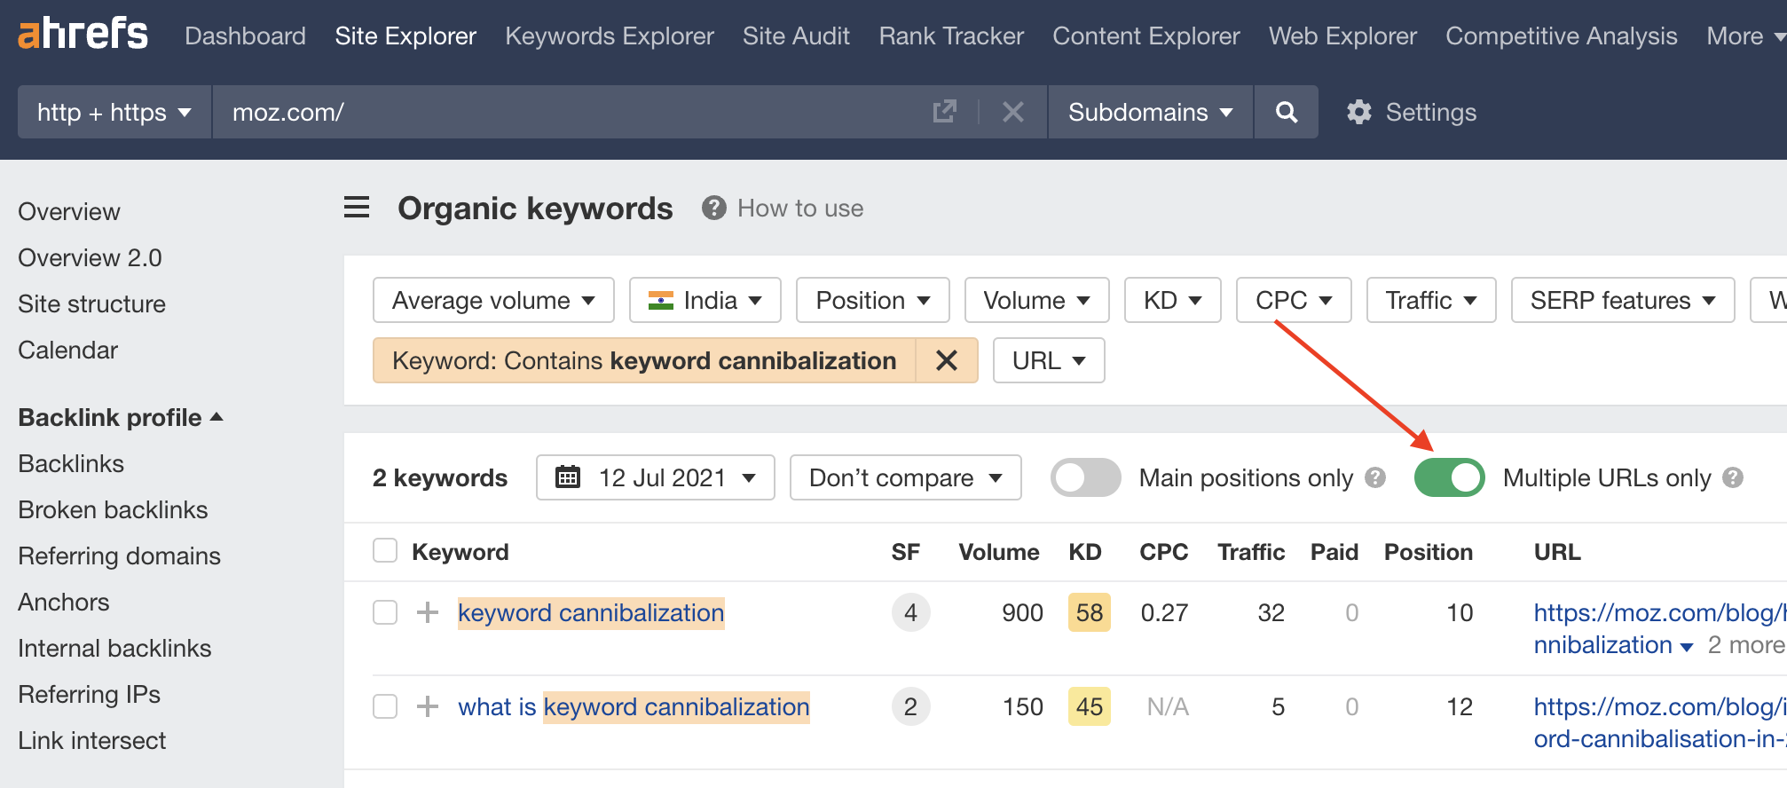Click the what is keyword cannibalization link

pyautogui.click(x=634, y=706)
